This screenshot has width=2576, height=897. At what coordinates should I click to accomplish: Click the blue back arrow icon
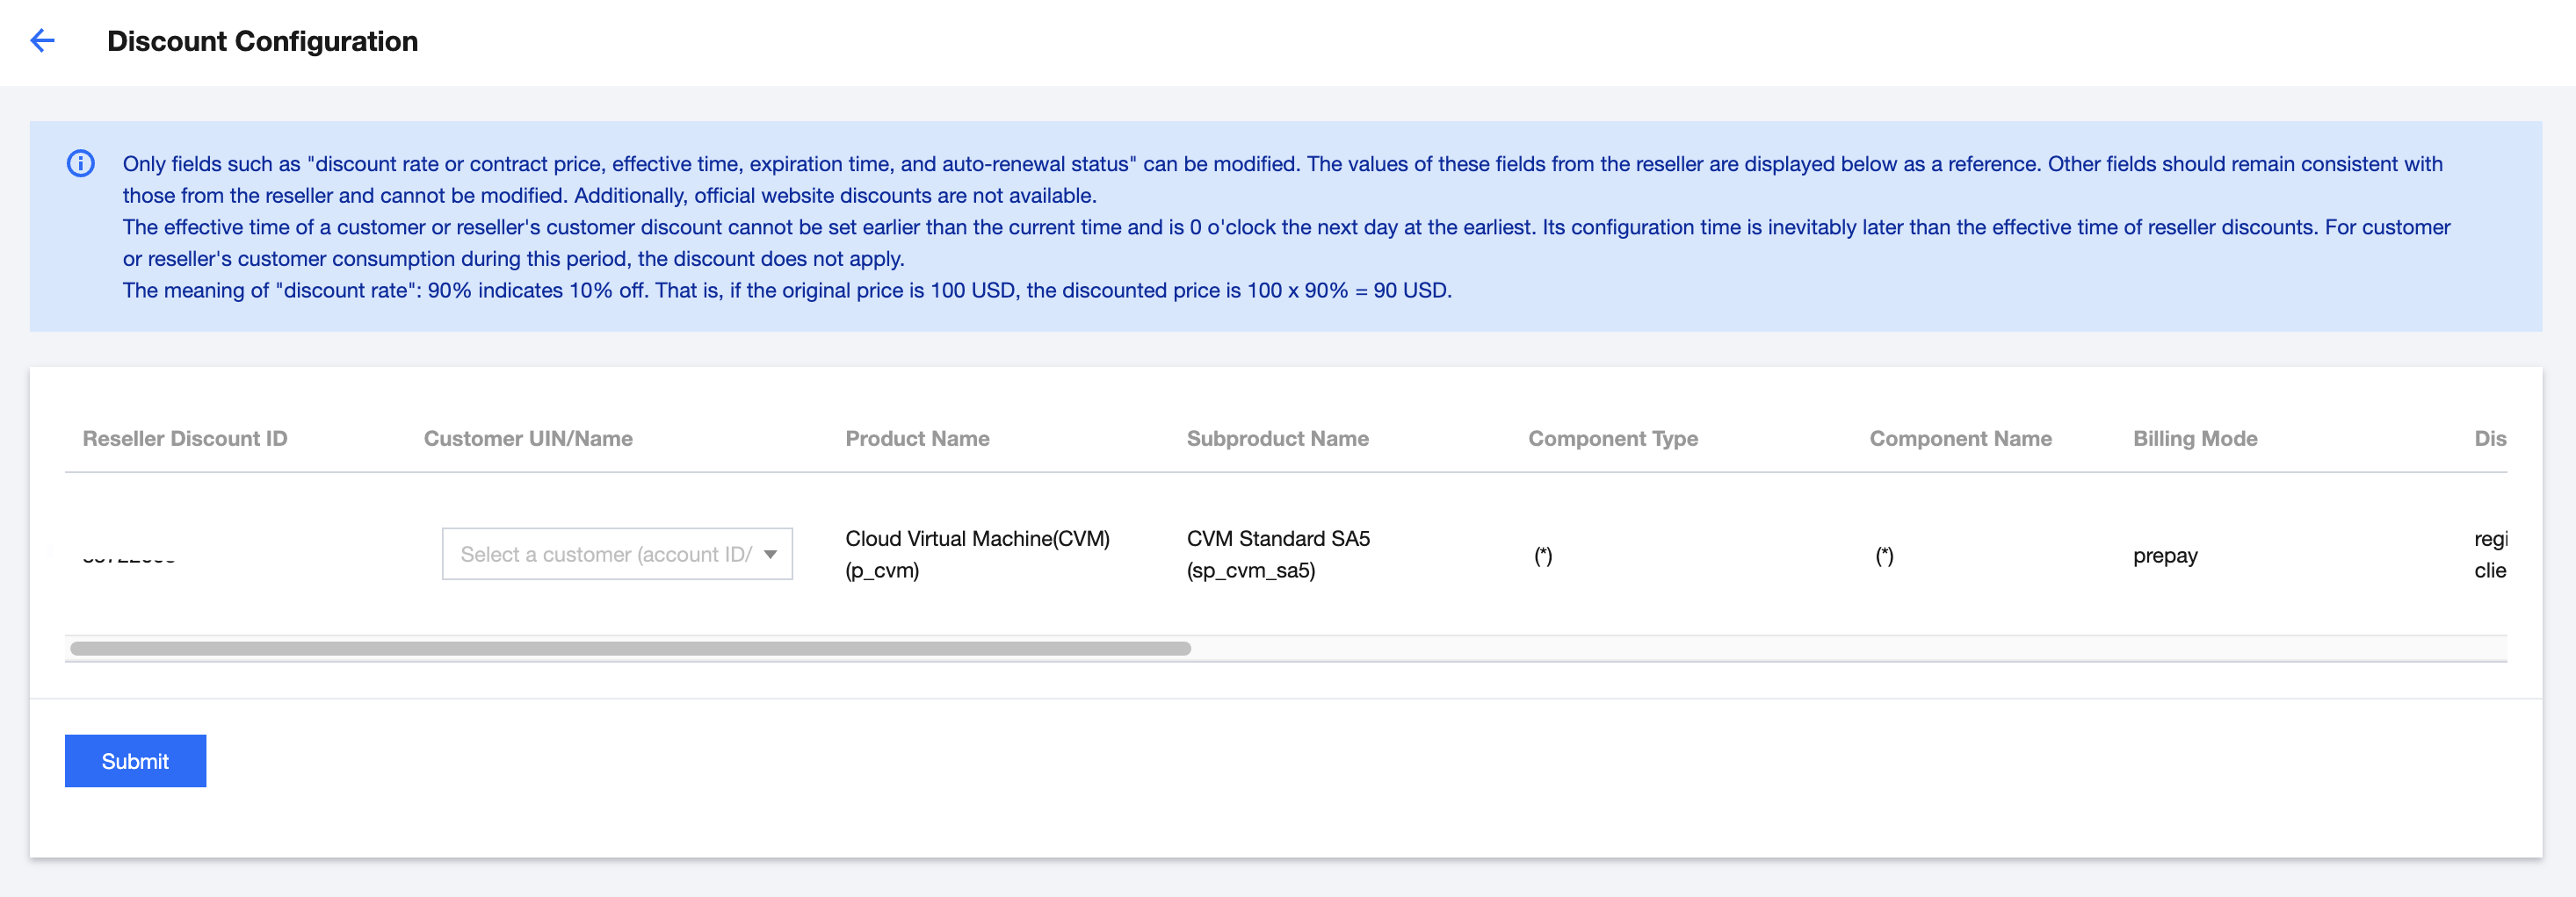(42, 41)
